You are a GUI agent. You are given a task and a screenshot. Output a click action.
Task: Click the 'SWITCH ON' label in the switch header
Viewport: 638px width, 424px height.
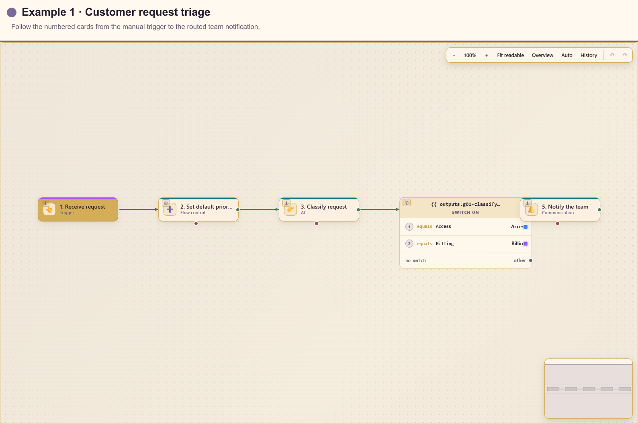[x=465, y=213]
